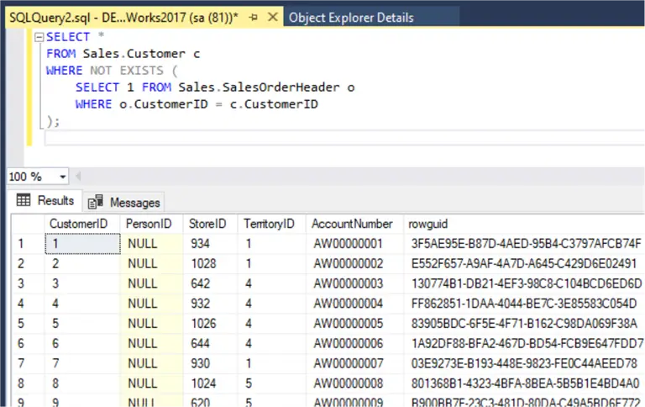Click the CustomerID column header
645x407 pixels.
(x=78, y=224)
